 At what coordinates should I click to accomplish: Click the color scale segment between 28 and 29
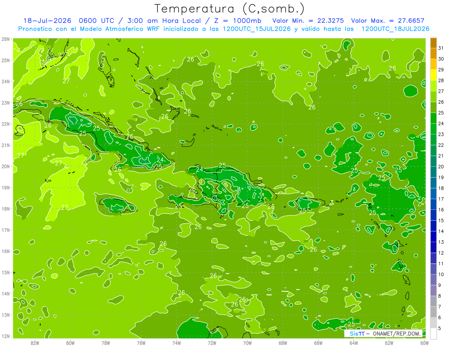433,75
